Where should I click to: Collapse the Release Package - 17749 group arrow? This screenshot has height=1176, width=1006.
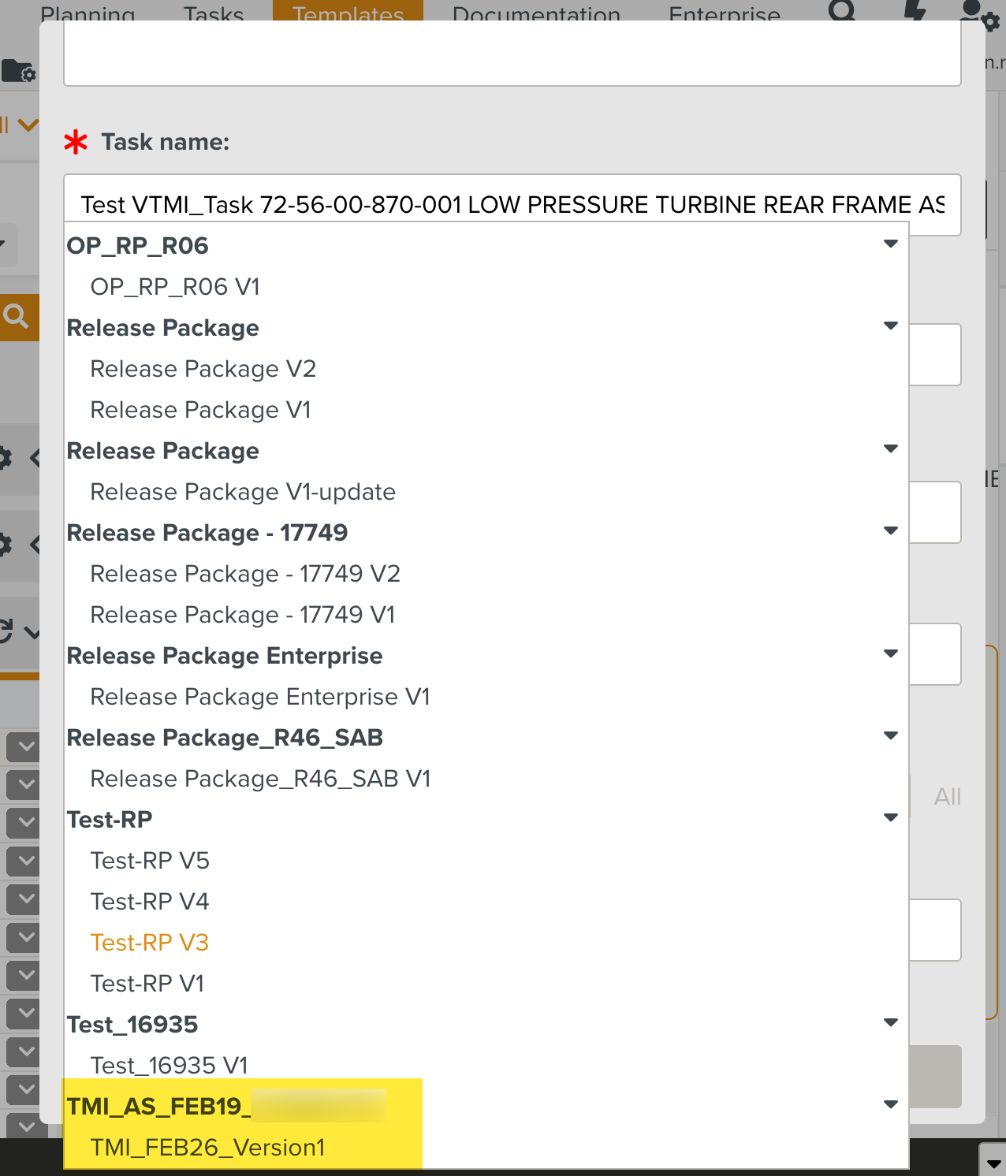[x=891, y=531]
